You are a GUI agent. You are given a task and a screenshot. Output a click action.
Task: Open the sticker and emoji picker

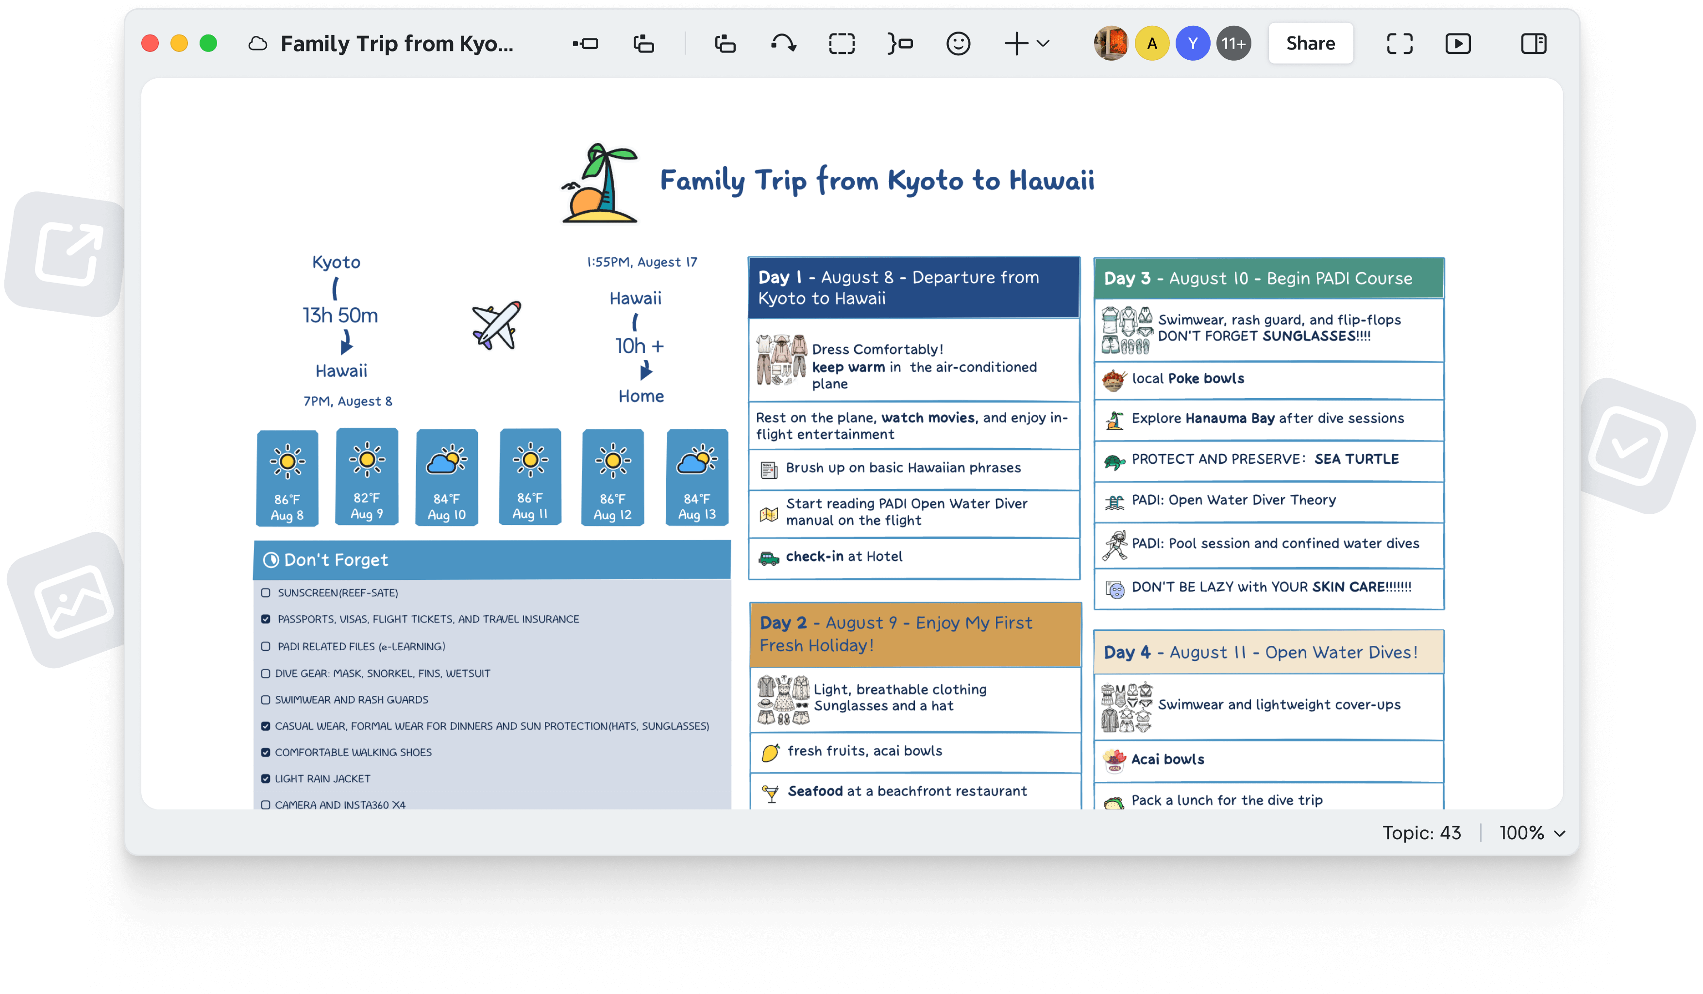pos(958,43)
